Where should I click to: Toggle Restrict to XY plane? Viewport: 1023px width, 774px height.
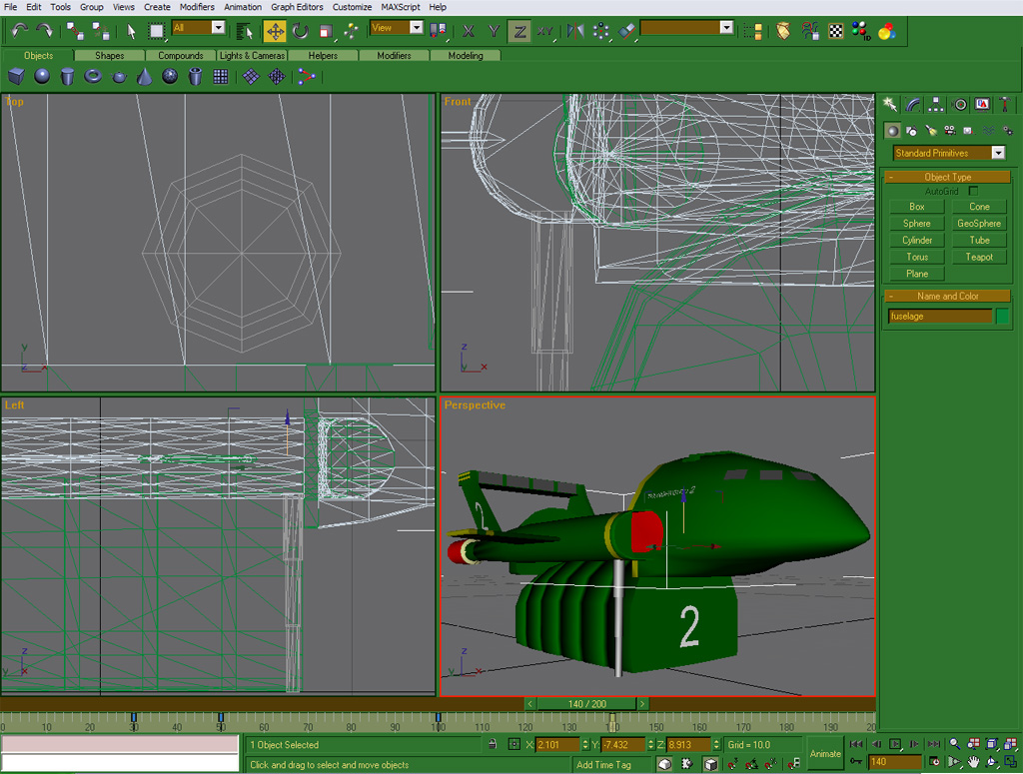(x=545, y=31)
